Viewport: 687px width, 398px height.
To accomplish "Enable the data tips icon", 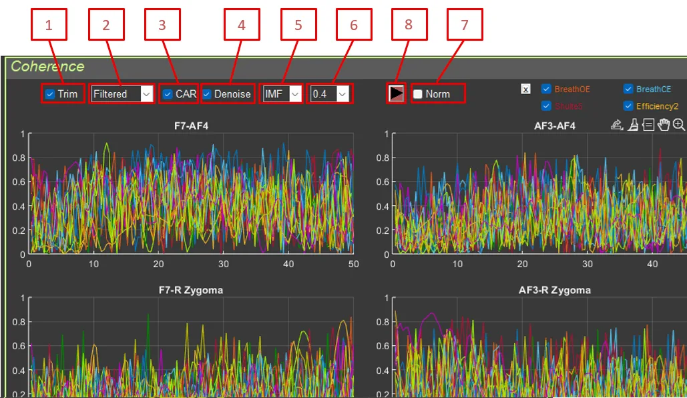I will pos(648,125).
